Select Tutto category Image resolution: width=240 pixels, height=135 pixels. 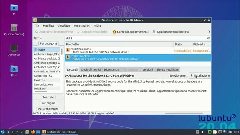[46, 49]
